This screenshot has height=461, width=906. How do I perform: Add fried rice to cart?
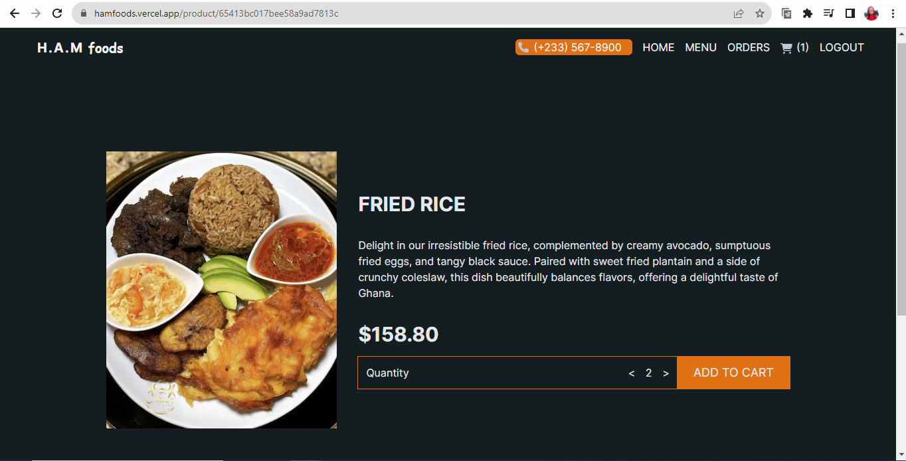(733, 373)
